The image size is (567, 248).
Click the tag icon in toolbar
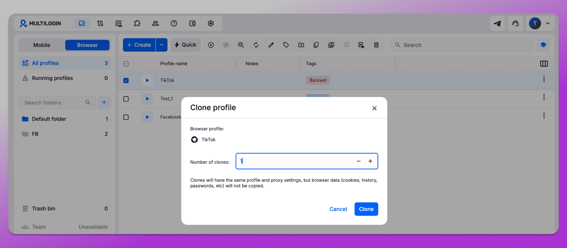pos(286,45)
